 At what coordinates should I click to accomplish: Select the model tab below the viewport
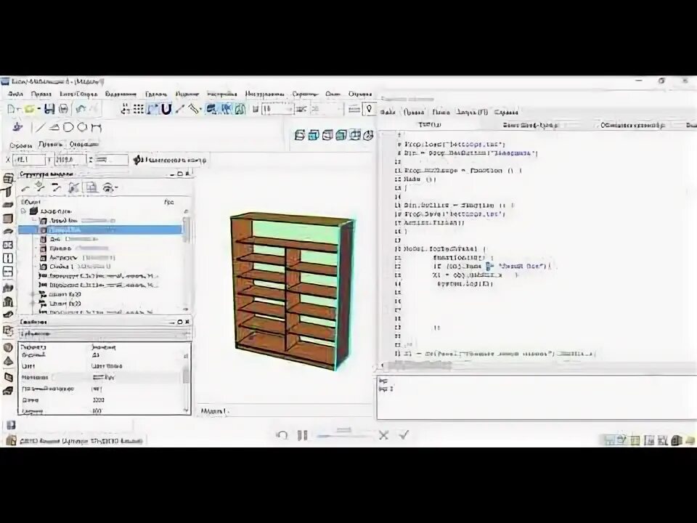(213, 411)
